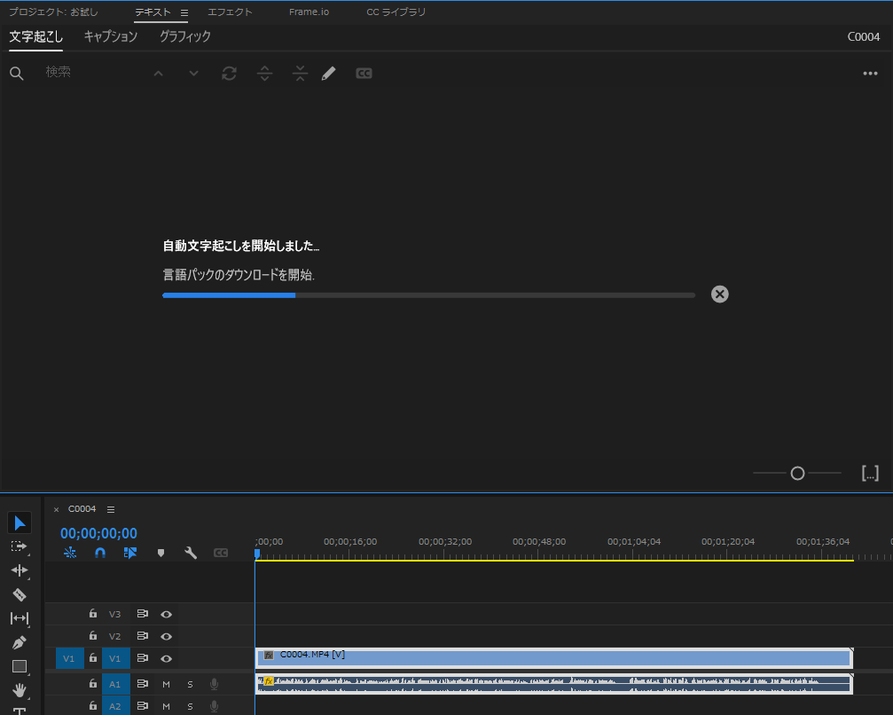Open the captions CC display settings
Viewport: 893px width, 715px height.
tap(219, 552)
